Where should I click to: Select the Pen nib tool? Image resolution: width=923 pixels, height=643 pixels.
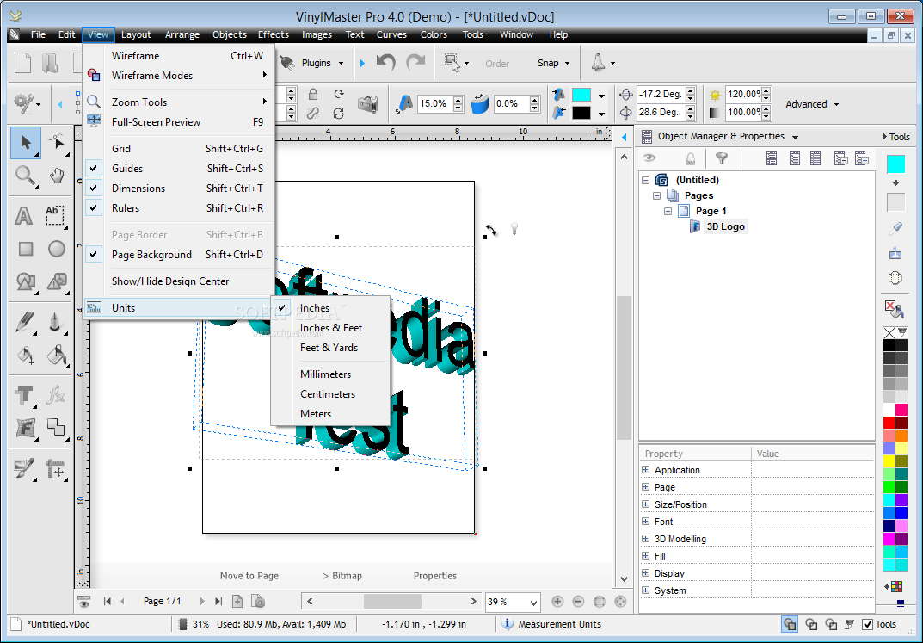click(x=55, y=322)
